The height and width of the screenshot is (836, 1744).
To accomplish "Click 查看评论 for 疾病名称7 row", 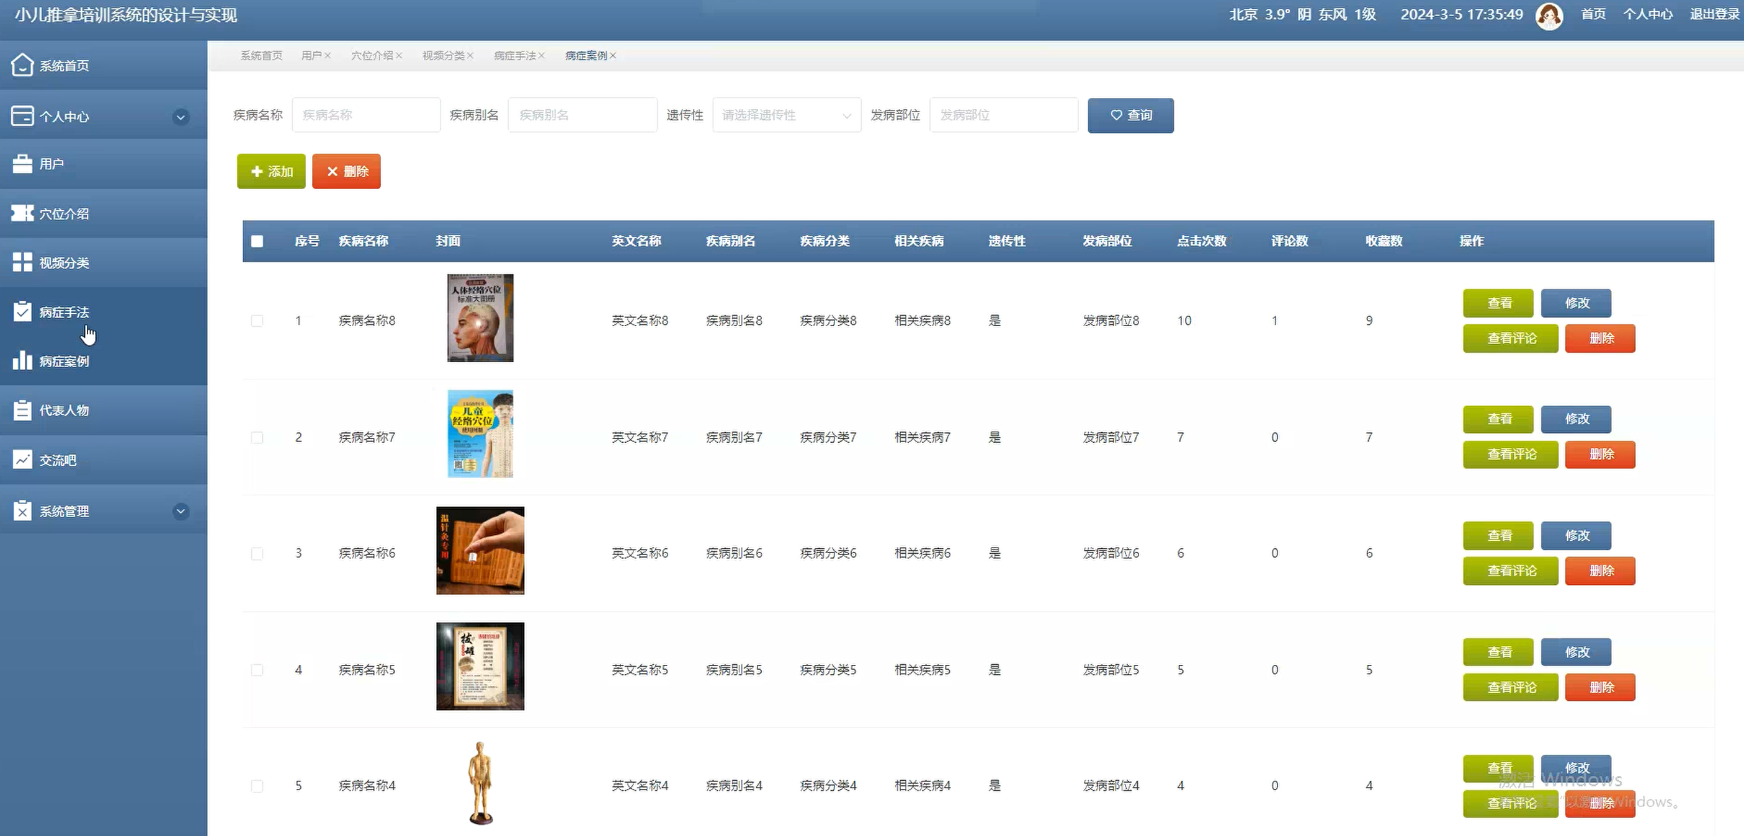I will [x=1511, y=454].
